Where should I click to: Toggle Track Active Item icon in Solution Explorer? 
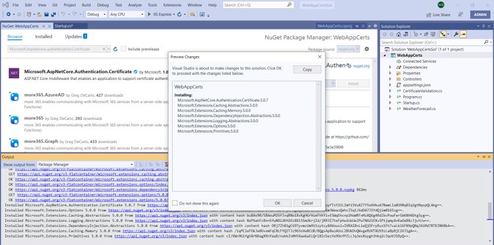point(443,34)
